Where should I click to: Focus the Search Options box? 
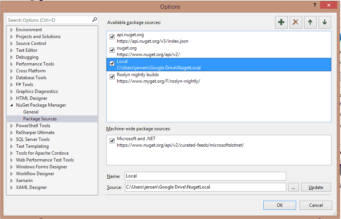(x=49, y=20)
